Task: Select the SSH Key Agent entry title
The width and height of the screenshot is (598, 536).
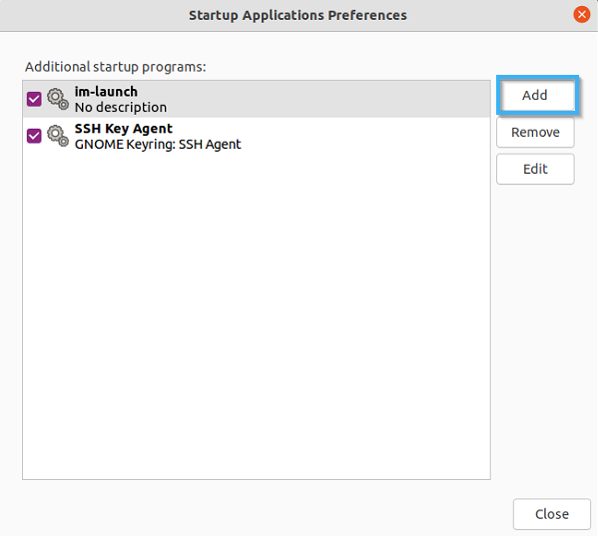Action: 124,129
